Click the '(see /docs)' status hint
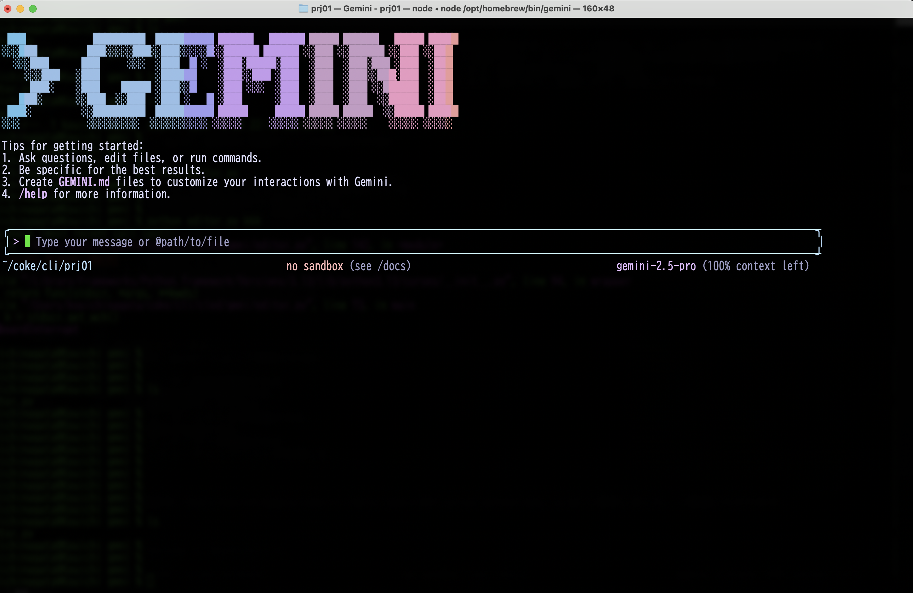Screen dimensions: 913x593 380,266
